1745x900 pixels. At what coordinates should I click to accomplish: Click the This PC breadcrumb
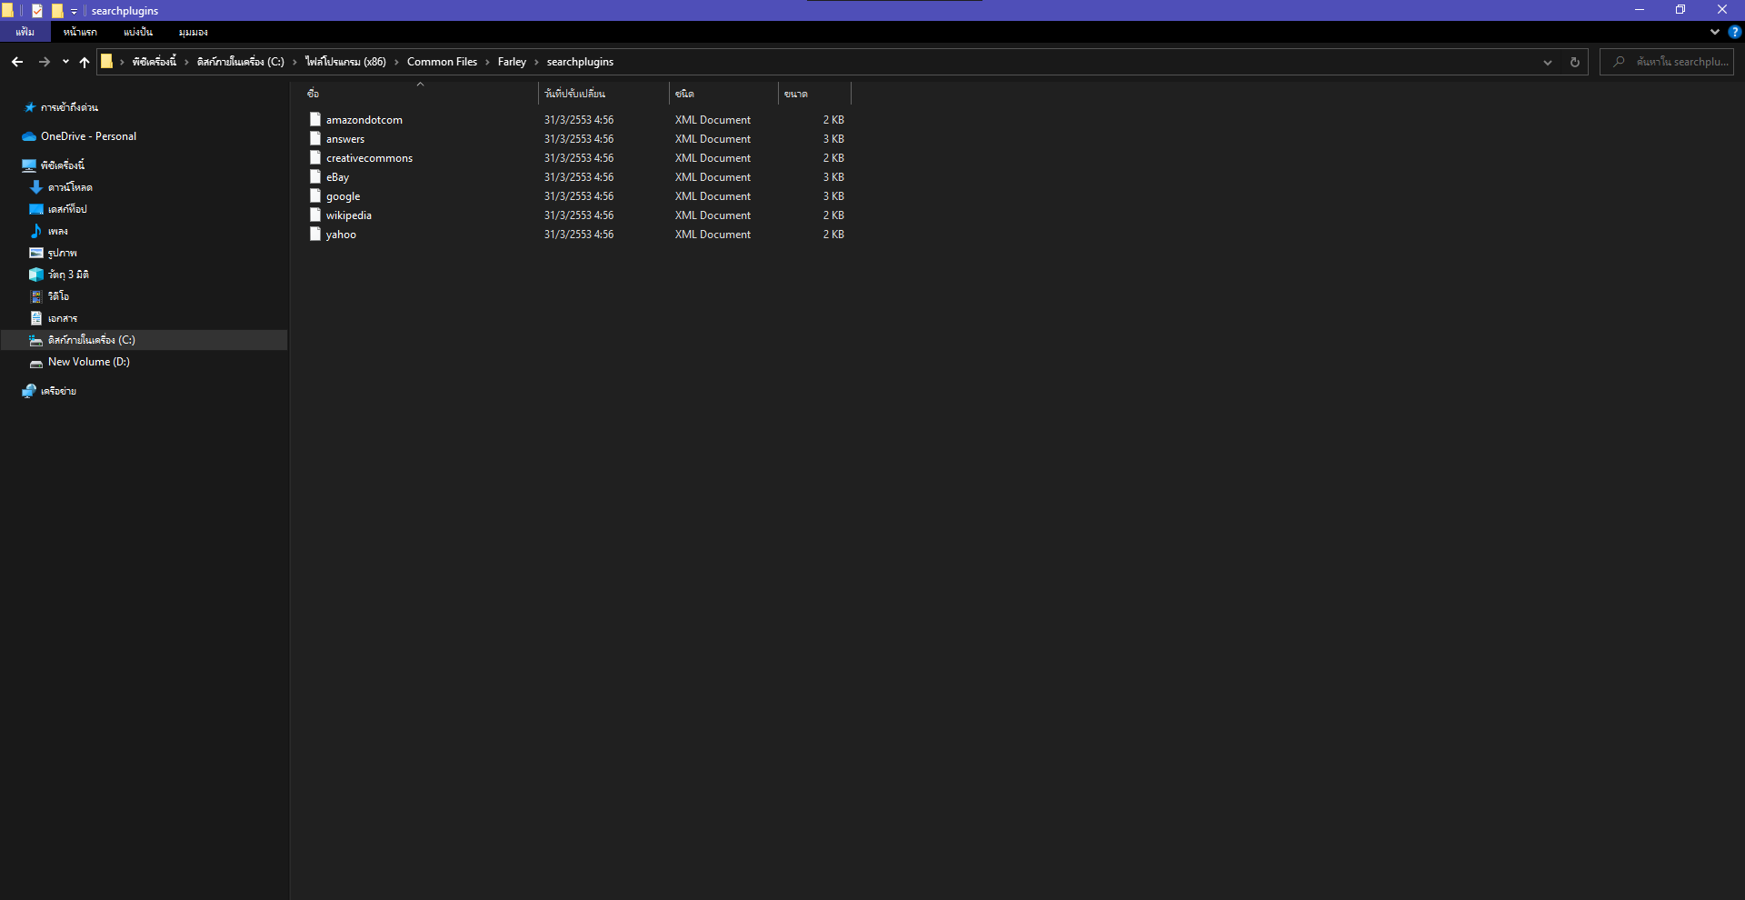tap(154, 62)
